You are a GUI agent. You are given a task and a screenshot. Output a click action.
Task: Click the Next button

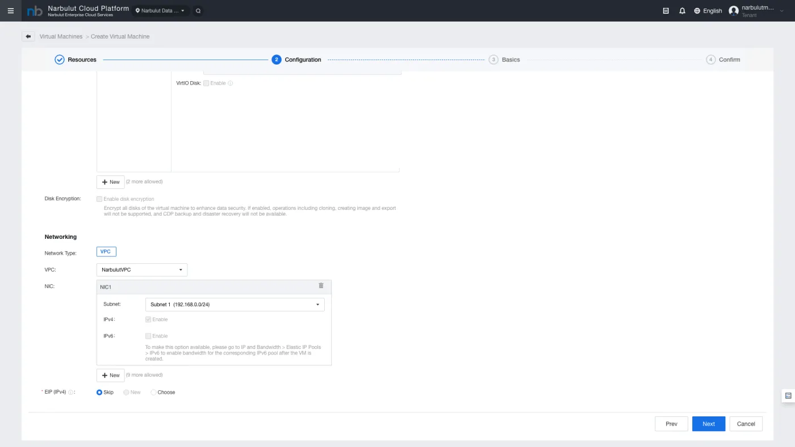pyautogui.click(x=709, y=424)
